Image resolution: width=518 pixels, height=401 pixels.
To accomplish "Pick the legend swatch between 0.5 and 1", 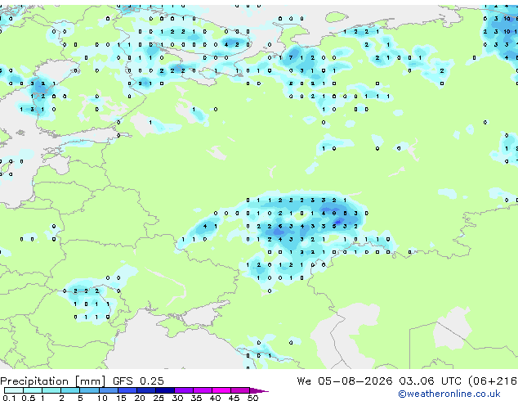I will click(x=33, y=390).
